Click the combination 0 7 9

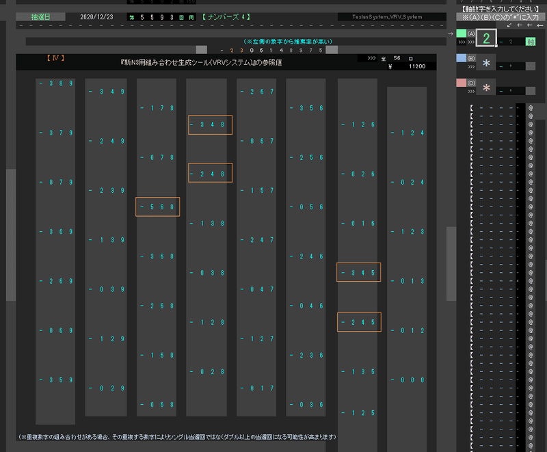[x=56, y=182]
